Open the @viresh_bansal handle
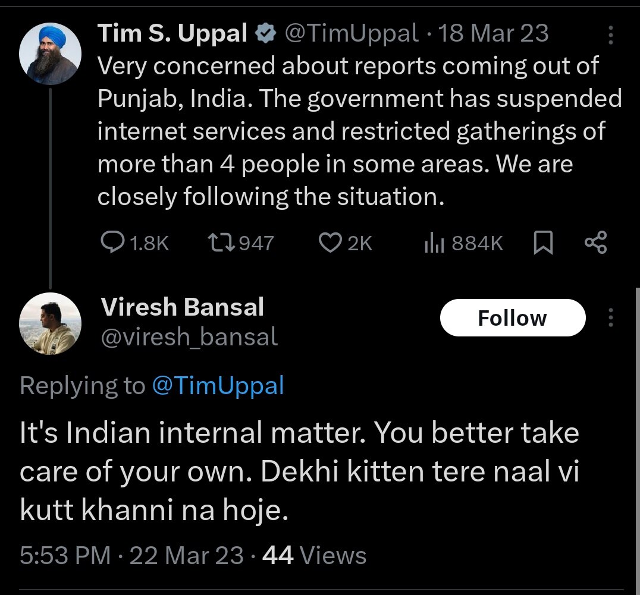Viewport: 640px width, 595px height. tap(189, 337)
